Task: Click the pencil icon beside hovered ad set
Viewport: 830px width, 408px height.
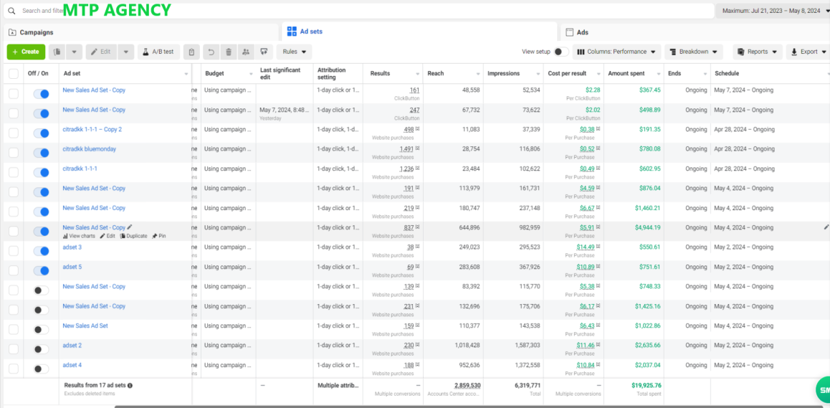Action: click(130, 227)
